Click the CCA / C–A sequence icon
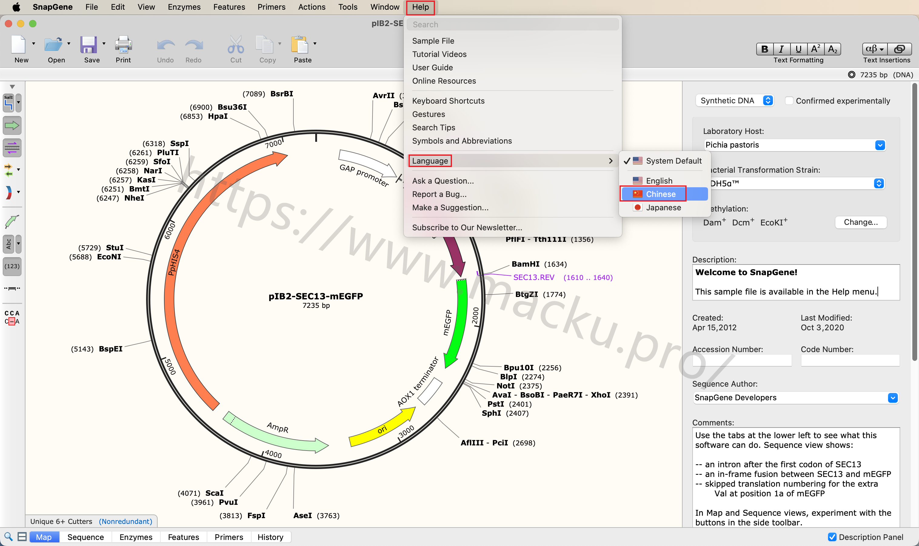Screen dimensions: 919x546 coord(12,317)
